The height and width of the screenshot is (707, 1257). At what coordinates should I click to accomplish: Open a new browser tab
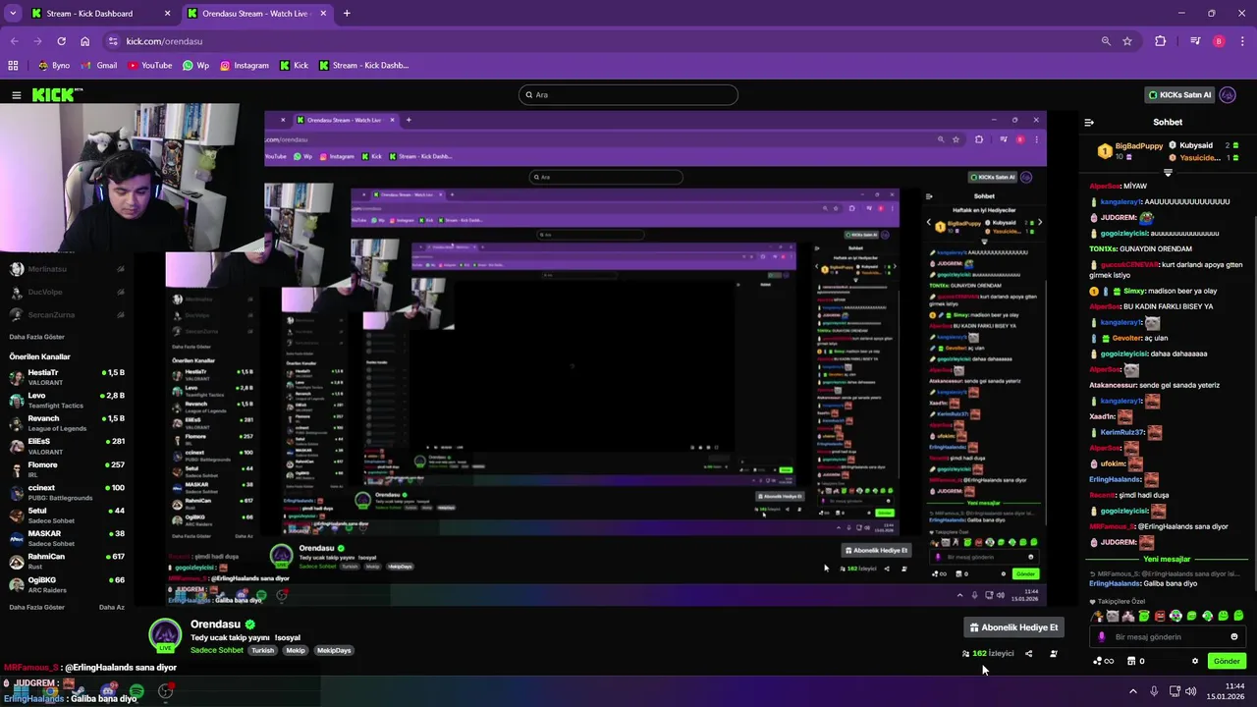[x=347, y=14]
